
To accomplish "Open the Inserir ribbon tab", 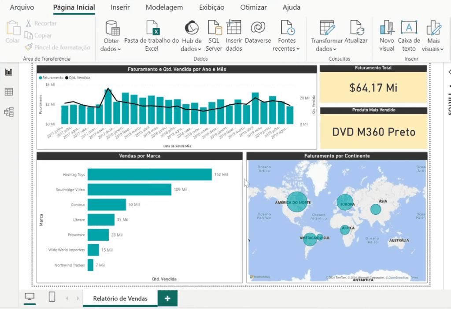I will pyautogui.click(x=120, y=7).
